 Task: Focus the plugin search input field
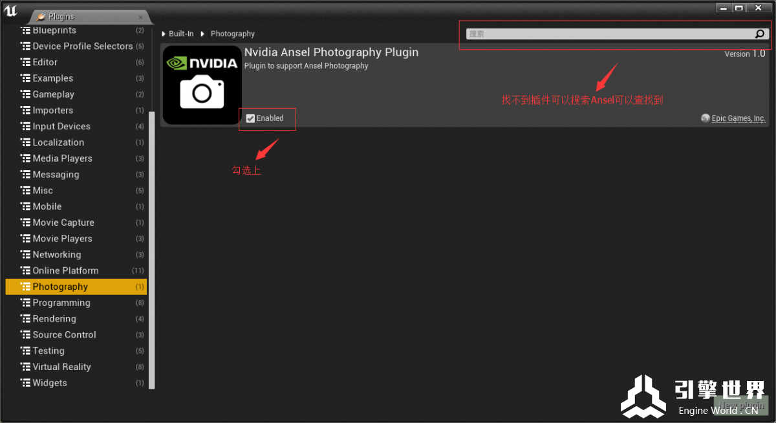pyautogui.click(x=608, y=34)
